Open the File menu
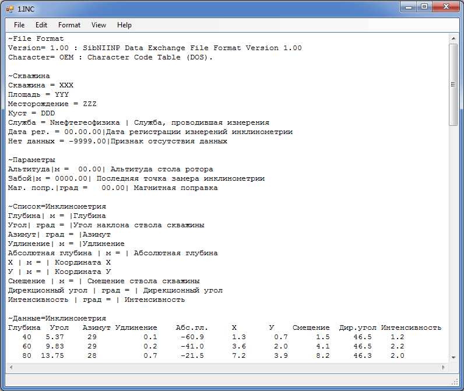This screenshot has width=464, height=391. tap(19, 25)
